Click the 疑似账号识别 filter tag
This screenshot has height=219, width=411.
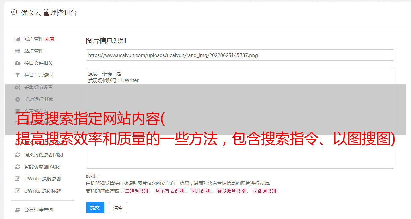231,191
